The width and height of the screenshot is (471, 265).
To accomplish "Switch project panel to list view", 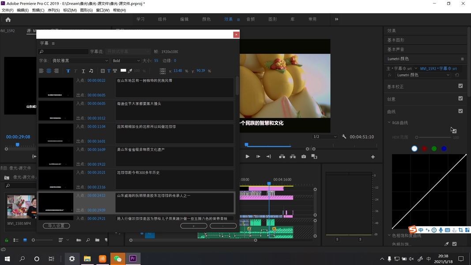I will (x=16, y=240).
